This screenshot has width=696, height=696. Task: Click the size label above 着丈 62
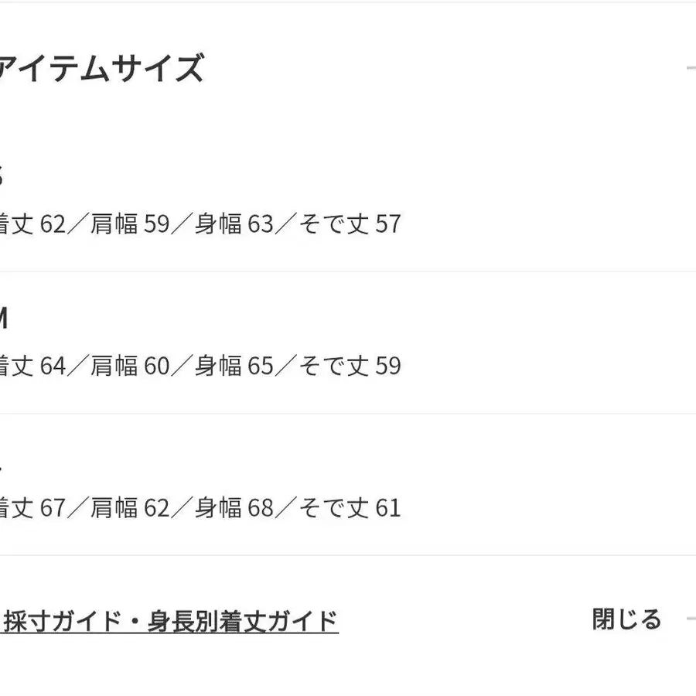point(2,176)
